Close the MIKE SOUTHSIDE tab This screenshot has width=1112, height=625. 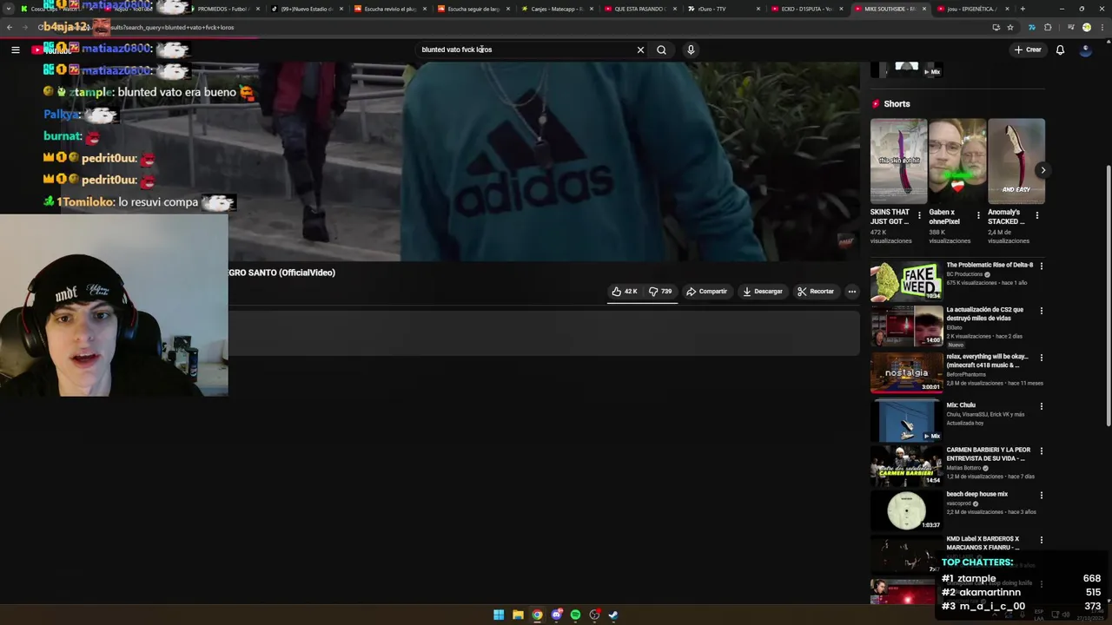923,9
